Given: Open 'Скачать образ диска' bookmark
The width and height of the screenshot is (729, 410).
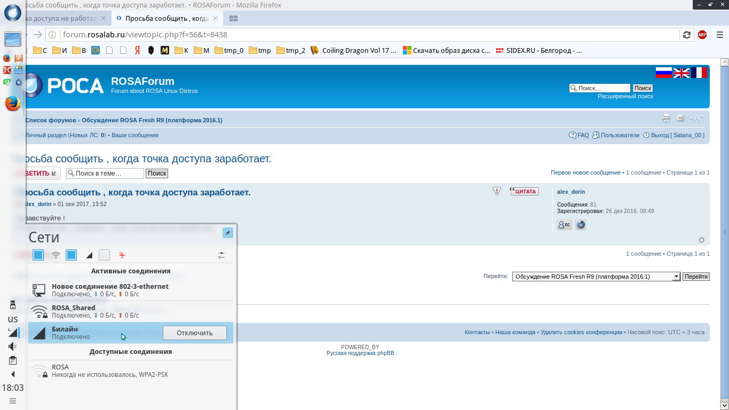Looking at the screenshot, I should pos(446,51).
